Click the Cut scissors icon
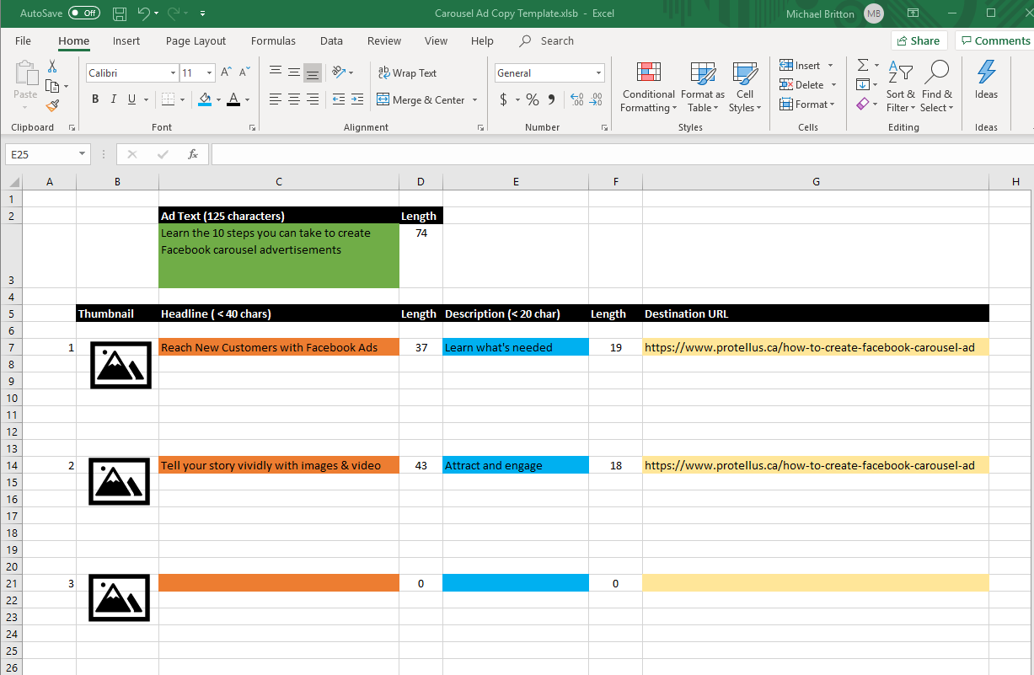This screenshot has height=675, width=1034. [x=52, y=67]
